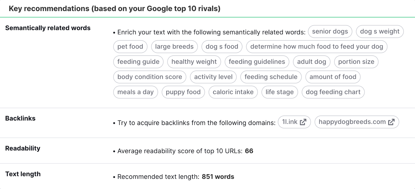
Task: Select the 'feeding guide' keyword chip
Action: [x=138, y=62]
